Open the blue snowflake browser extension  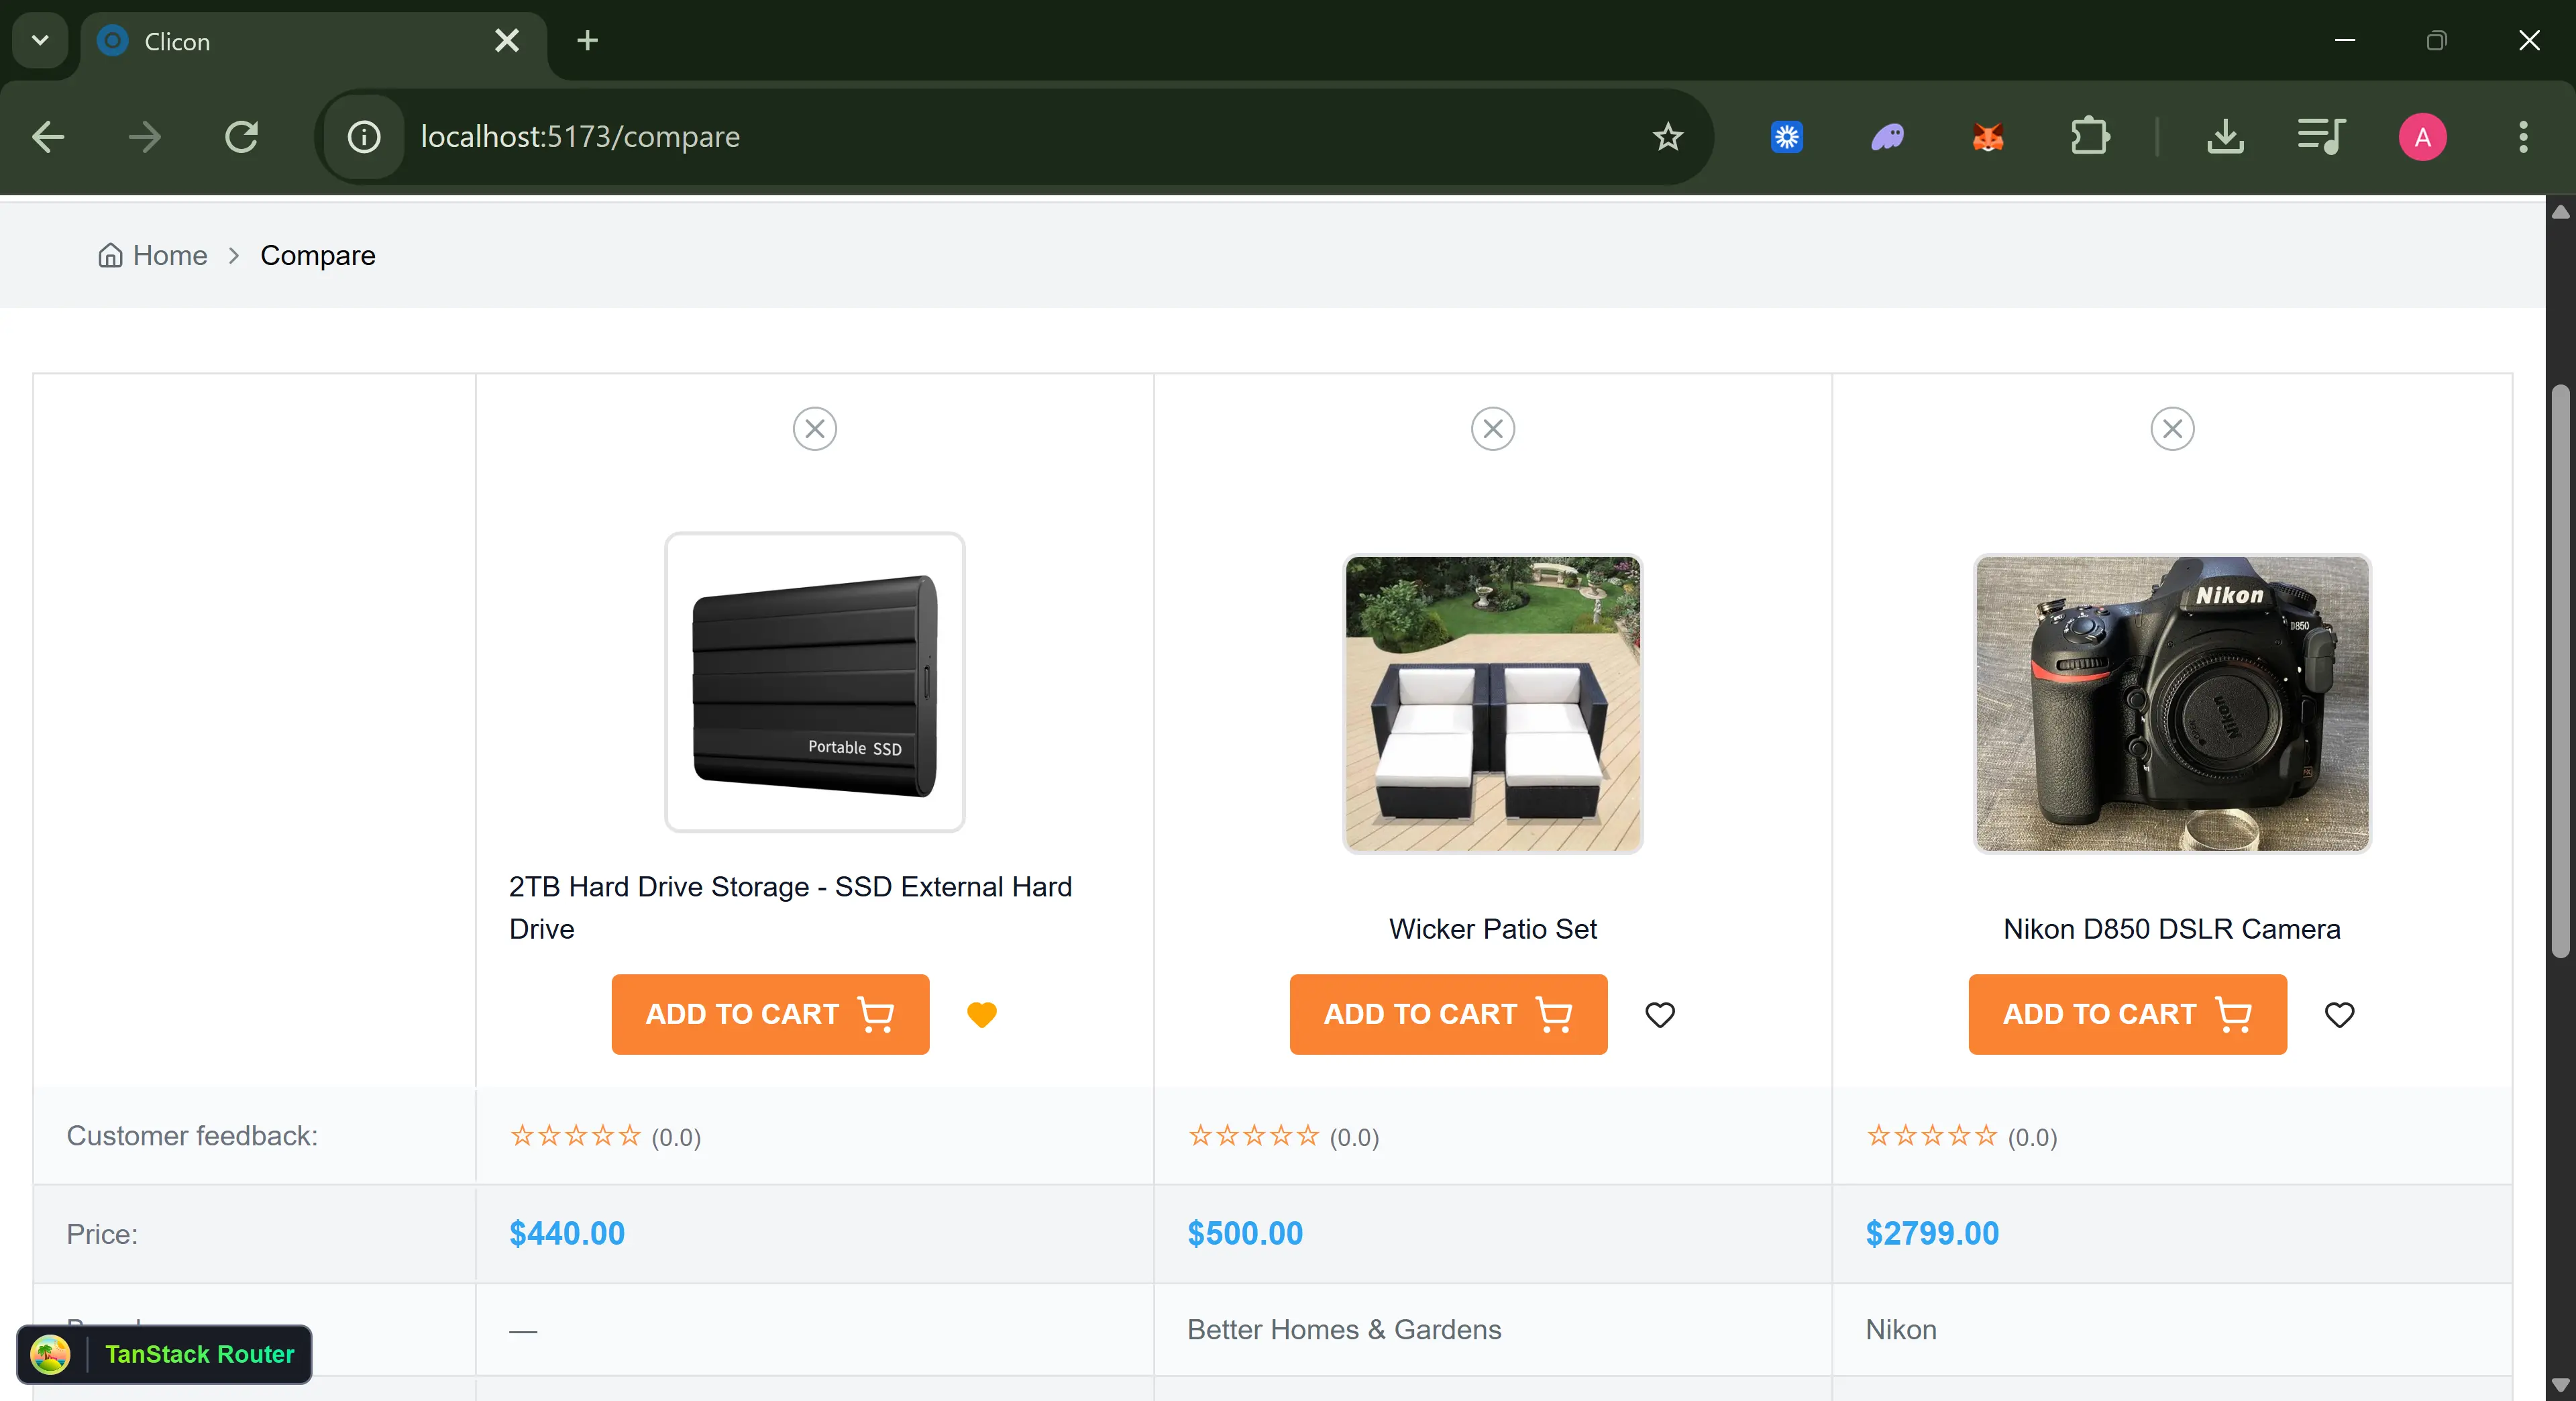click(x=1787, y=137)
